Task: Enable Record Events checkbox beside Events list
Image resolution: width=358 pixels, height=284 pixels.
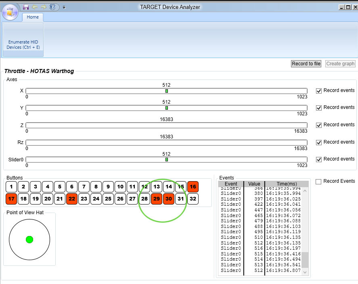Action: pyautogui.click(x=318, y=182)
